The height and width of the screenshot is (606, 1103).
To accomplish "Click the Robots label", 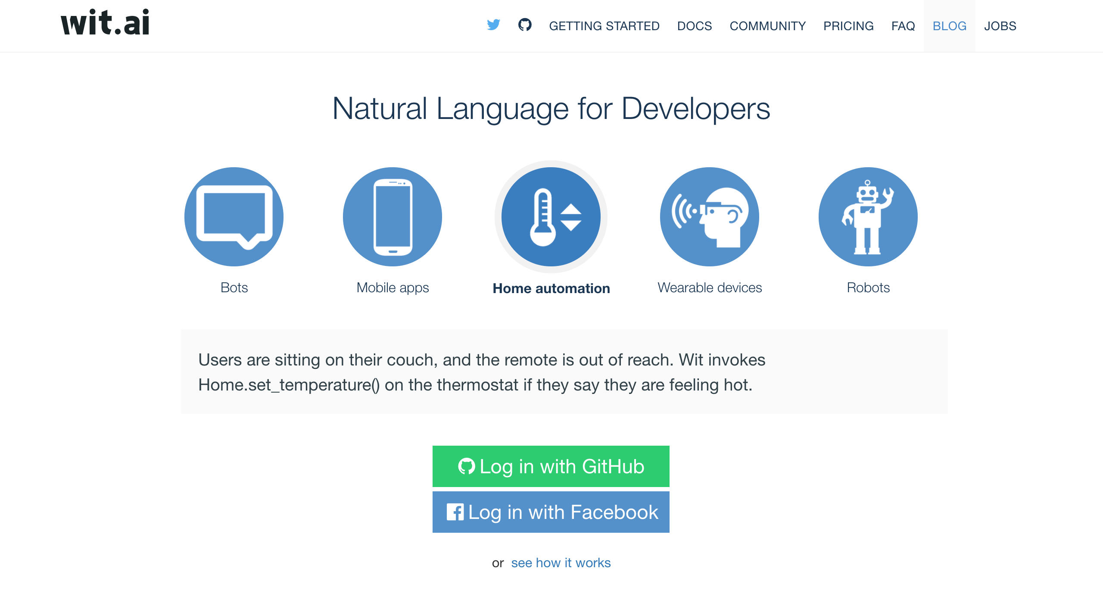I will 868,287.
